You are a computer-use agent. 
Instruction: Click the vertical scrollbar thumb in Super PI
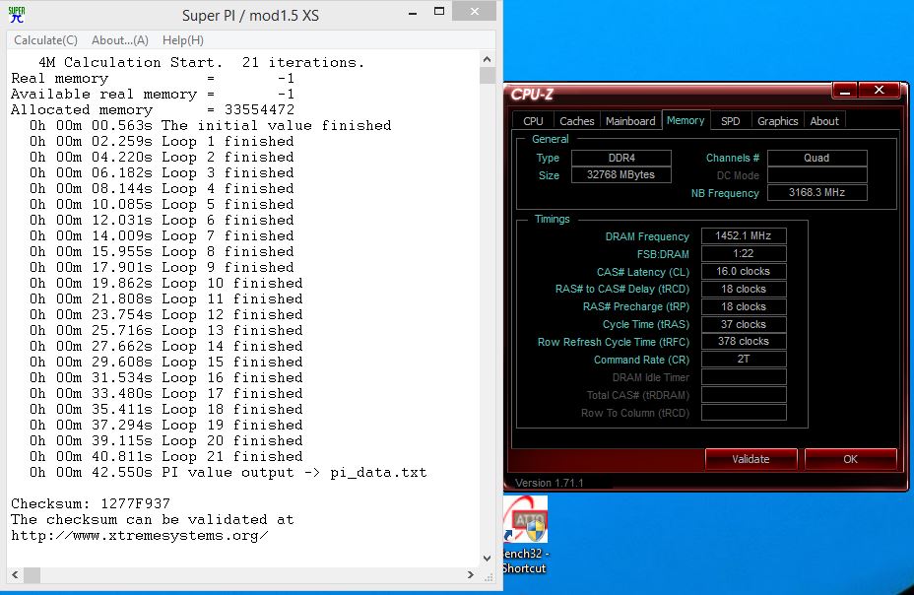(x=488, y=76)
